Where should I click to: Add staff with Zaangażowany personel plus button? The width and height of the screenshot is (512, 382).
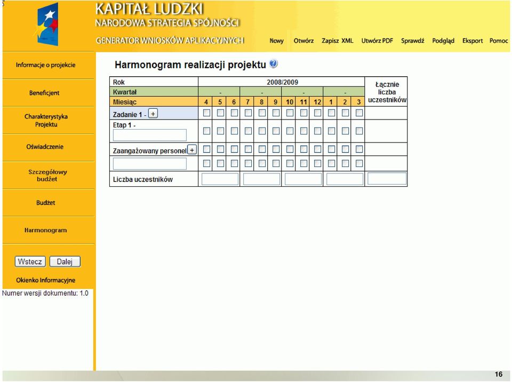tap(192, 150)
